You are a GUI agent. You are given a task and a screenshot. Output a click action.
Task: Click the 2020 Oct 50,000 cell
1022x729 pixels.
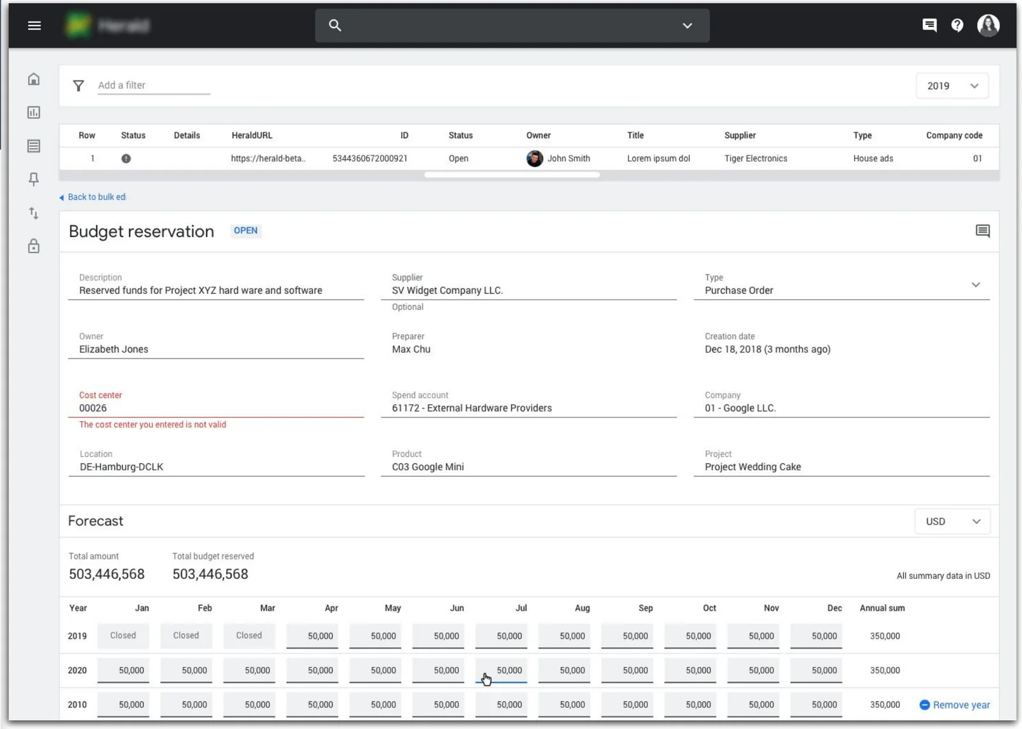[690, 670]
